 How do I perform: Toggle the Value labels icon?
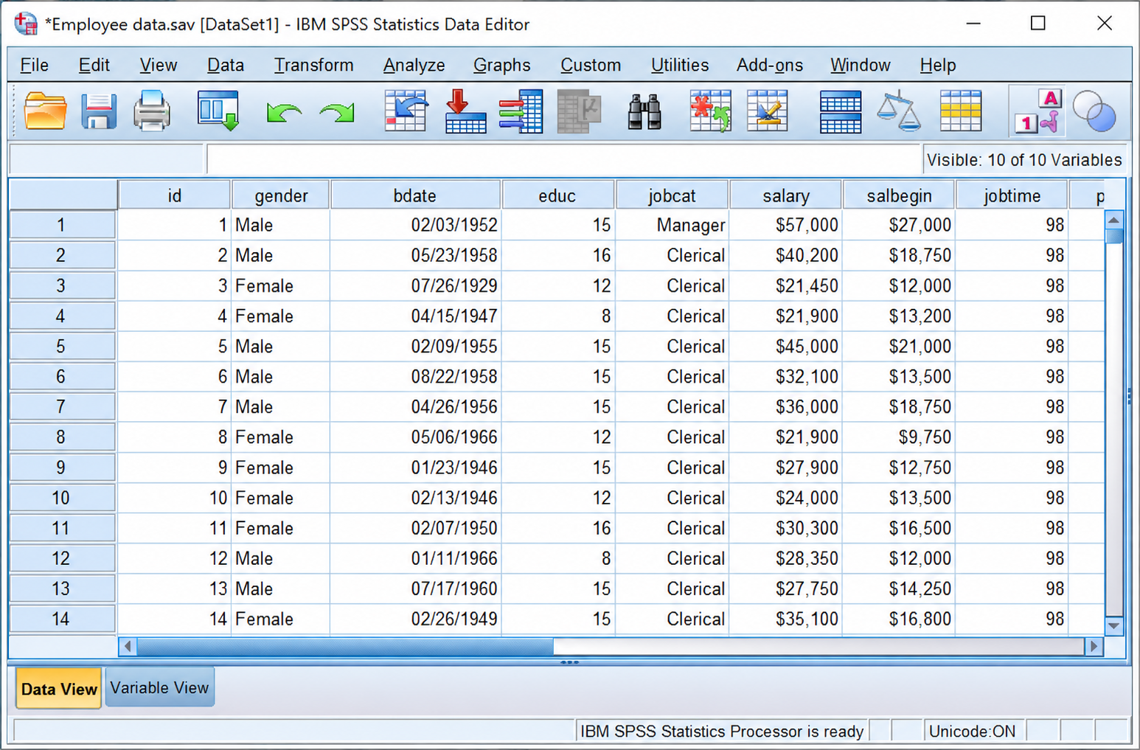point(1038,111)
